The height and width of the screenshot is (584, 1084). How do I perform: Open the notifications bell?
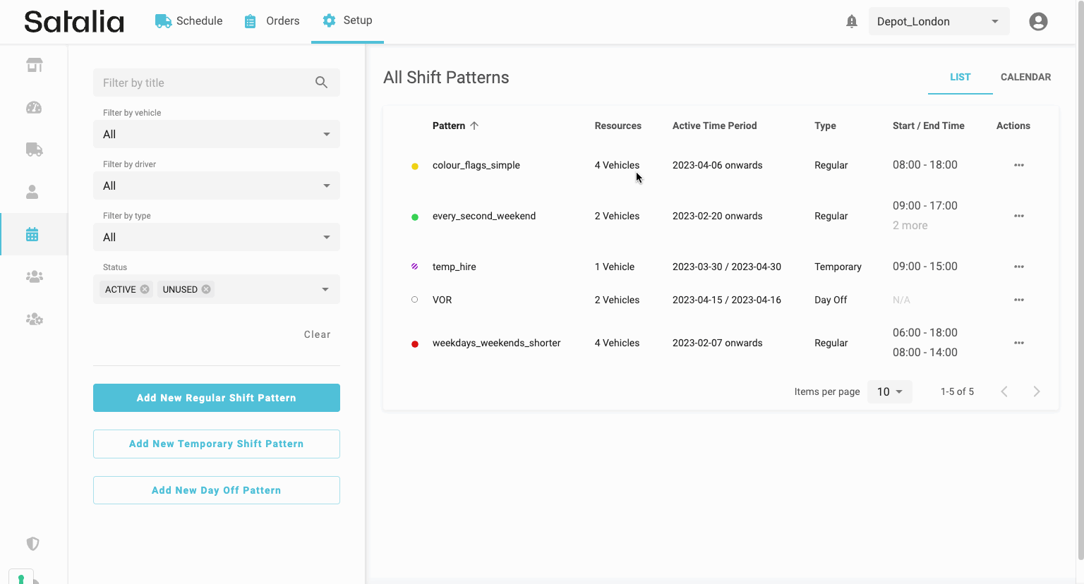coord(851,21)
